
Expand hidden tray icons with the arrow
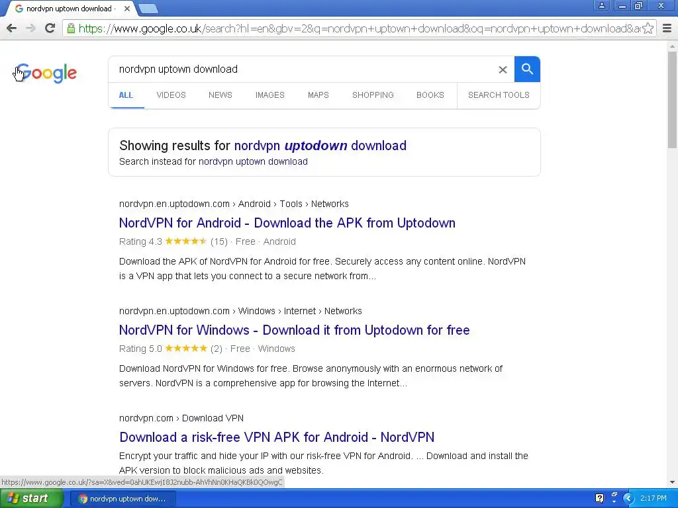[x=628, y=498]
